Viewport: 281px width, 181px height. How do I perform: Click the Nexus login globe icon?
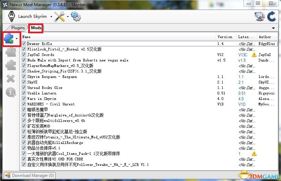tap(259, 16)
